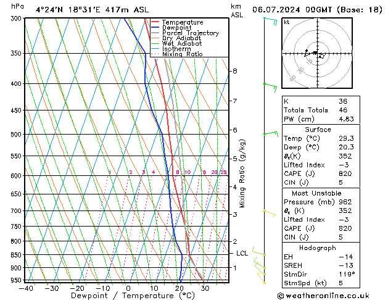Click the wind barb at 300 hPa

click(270, 20)
